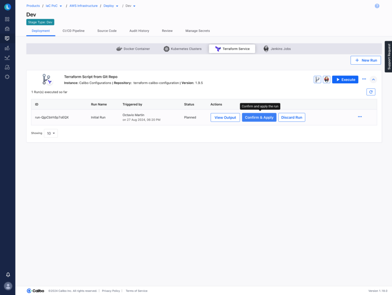
Task: Select the Kubernetes Clusters tab
Action: 183,49
